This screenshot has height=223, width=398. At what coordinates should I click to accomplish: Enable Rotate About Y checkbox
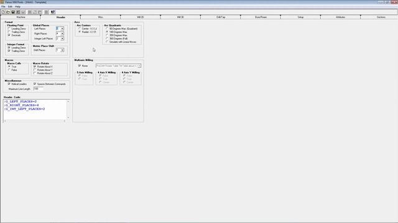click(35, 70)
